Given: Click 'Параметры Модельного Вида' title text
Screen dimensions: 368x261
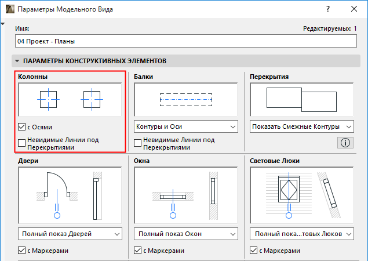Looking at the screenshot, I should 65,9.
